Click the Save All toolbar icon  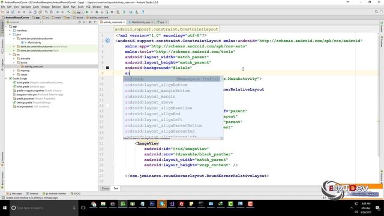[x=8, y=12]
